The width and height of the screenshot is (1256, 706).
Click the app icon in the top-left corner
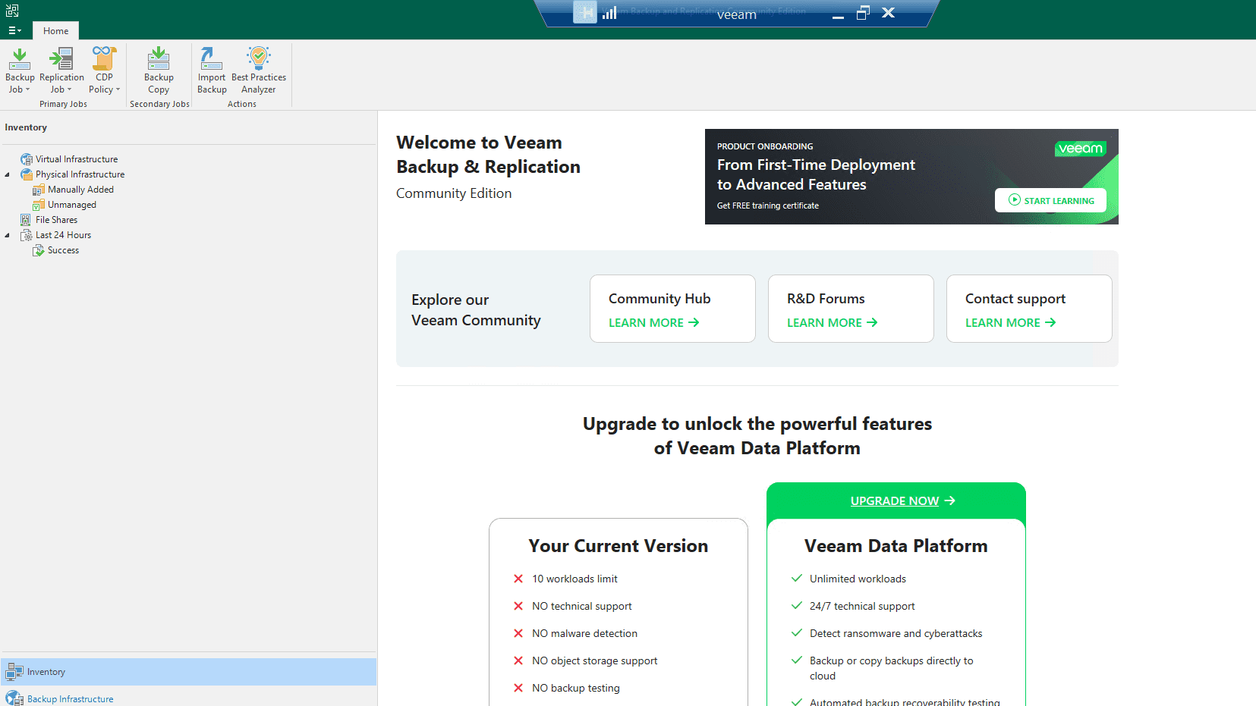coord(12,11)
